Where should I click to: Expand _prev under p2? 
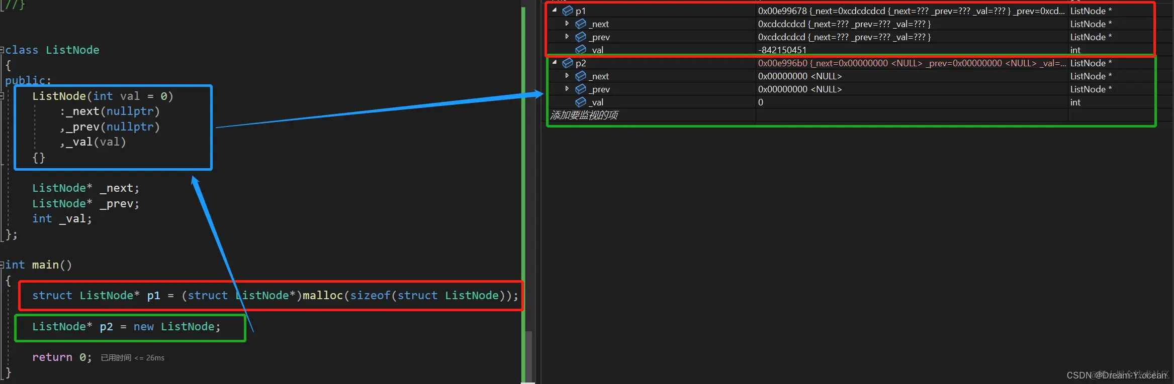(567, 88)
